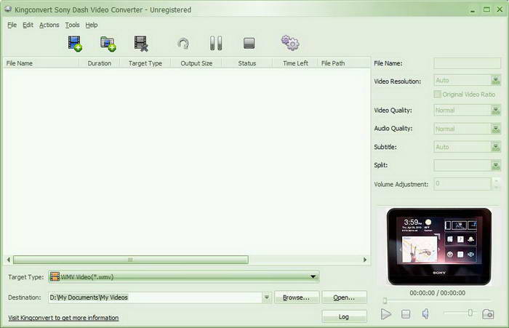509x328 pixels.
Task: Click the Remove Video toolbar icon
Action: coord(141,44)
